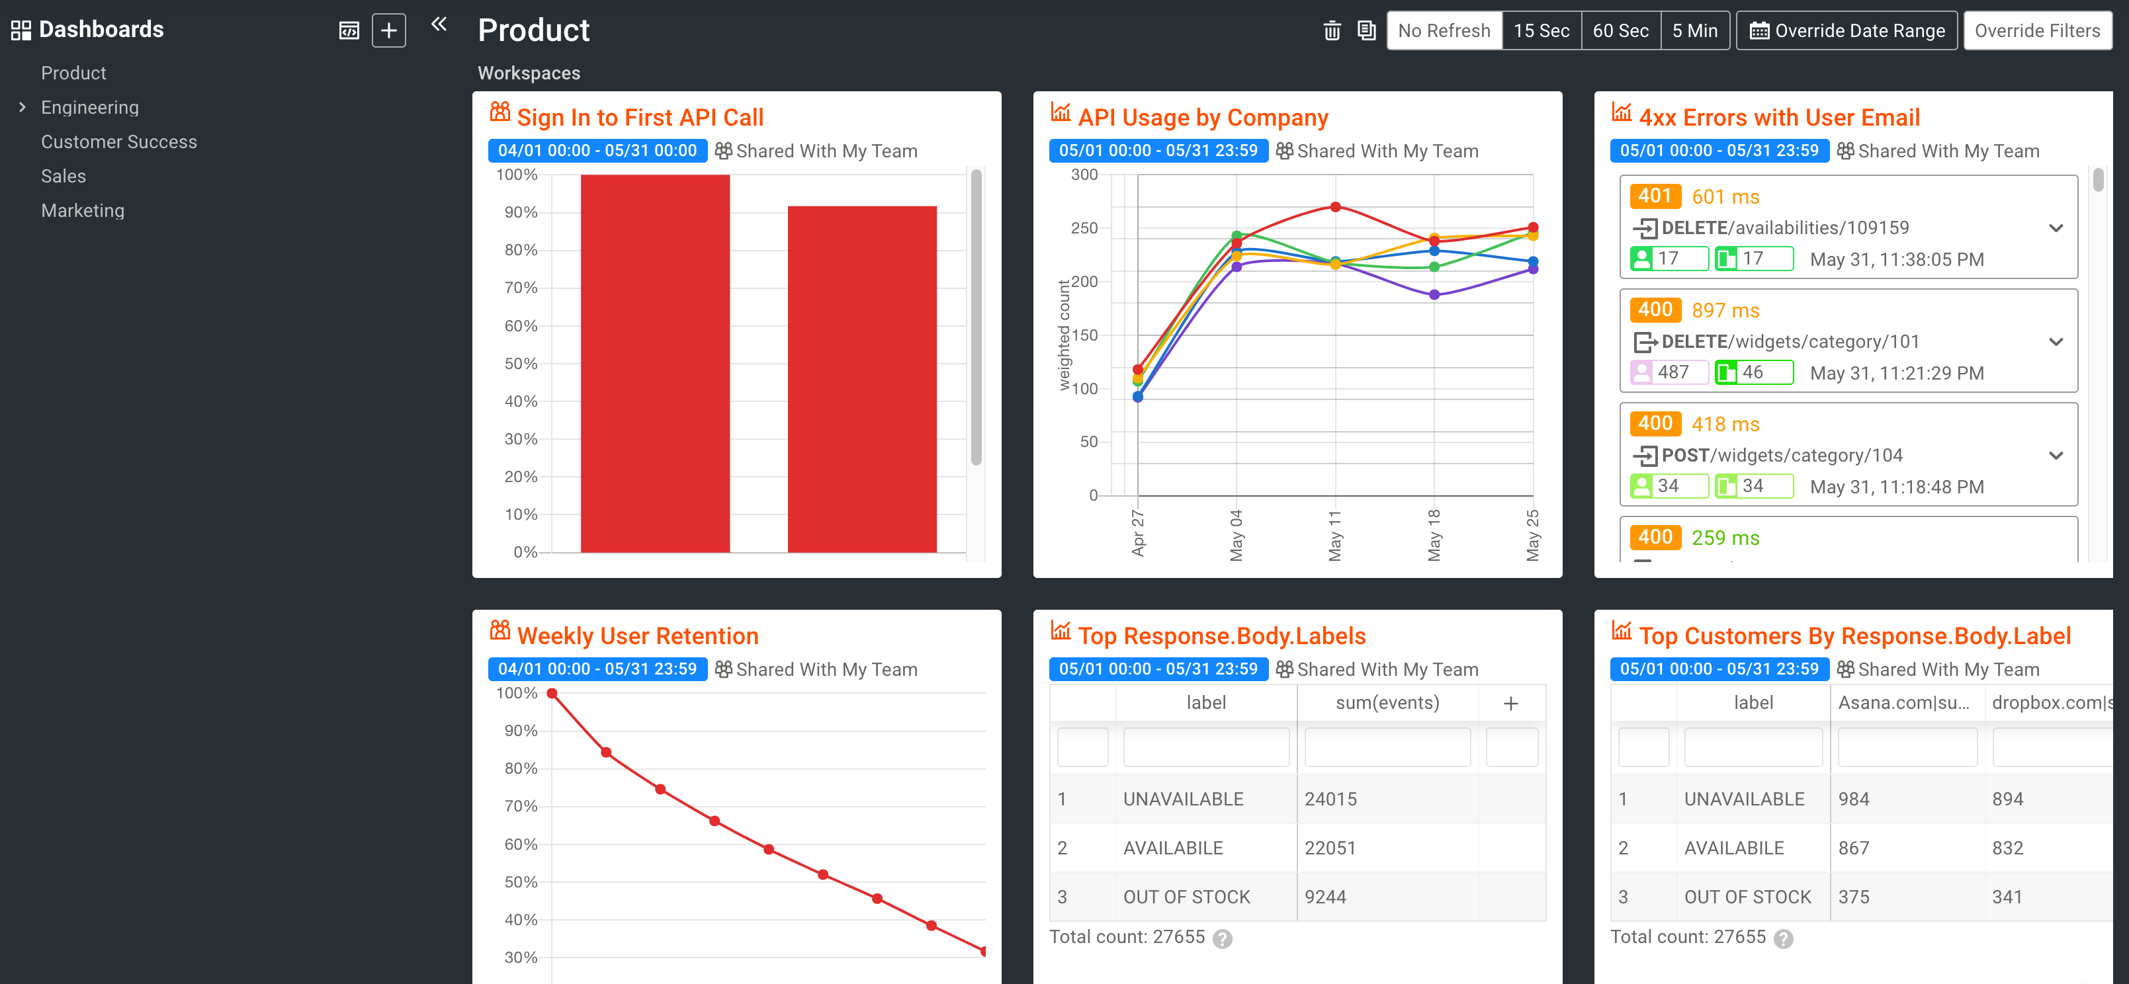Open the help icon next to Total count 27655
Image resolution: width=2129 pixels, height=984 pixels.
[x=1223, y=938]
